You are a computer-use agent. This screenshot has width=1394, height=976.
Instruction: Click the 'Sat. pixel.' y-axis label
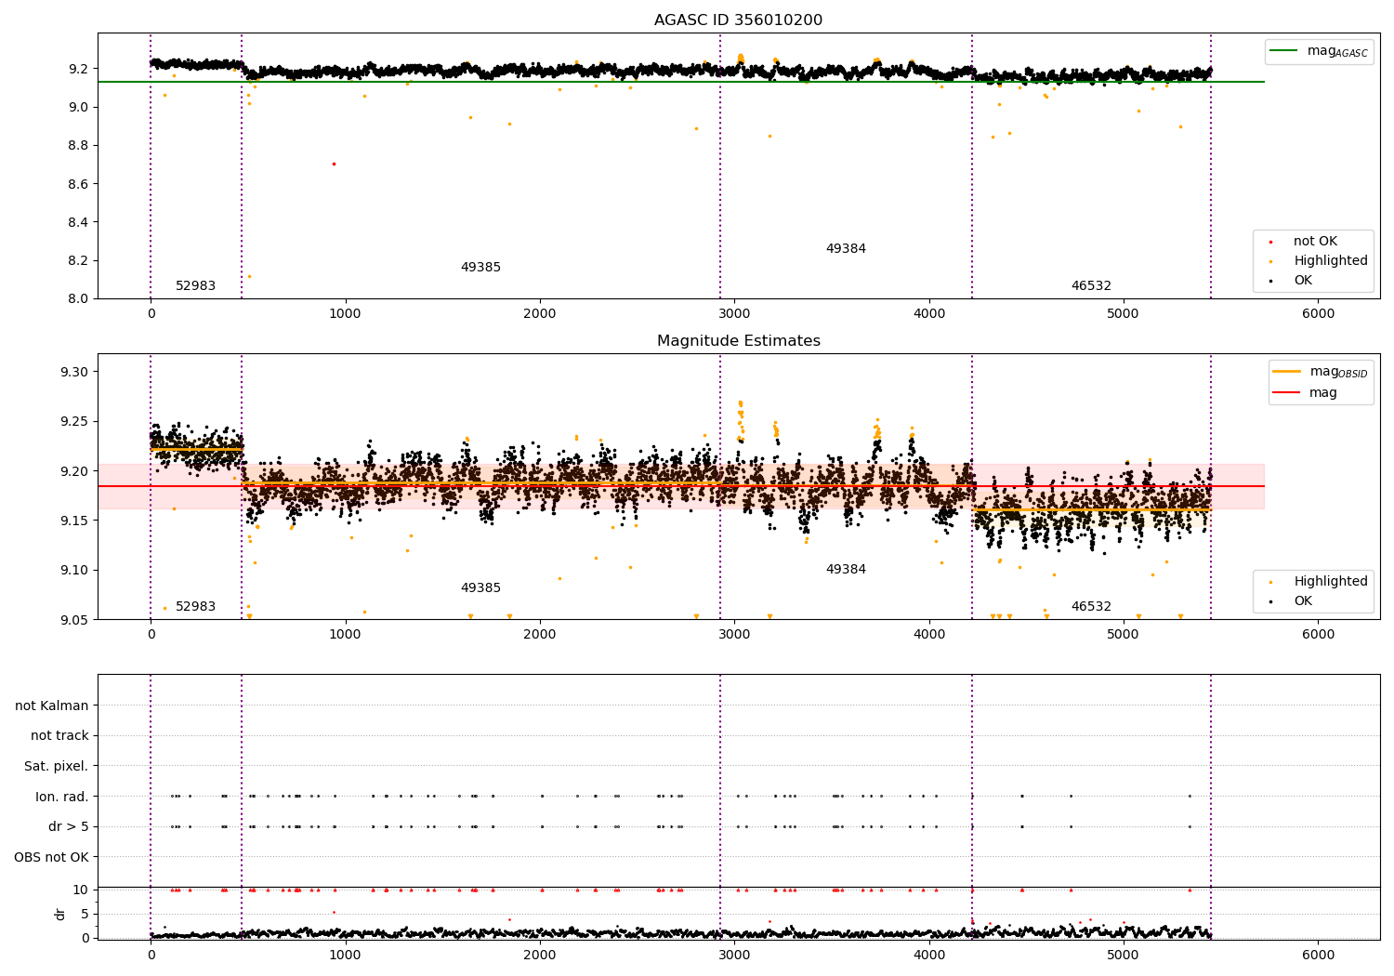coord(56,766)
